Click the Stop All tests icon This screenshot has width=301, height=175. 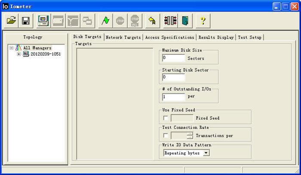click(135, 21)
